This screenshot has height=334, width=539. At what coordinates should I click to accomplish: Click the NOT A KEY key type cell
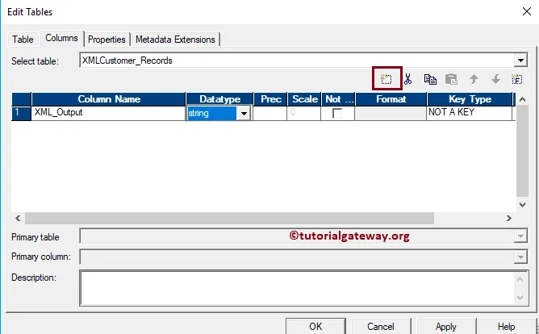click(x=470, y=113)
